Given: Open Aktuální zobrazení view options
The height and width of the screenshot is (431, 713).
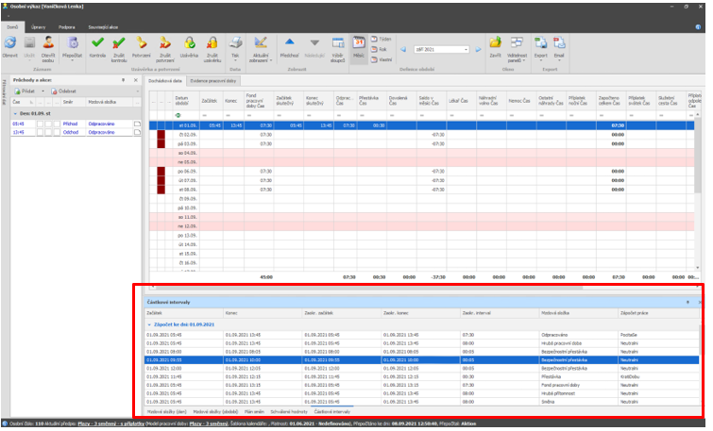Looking at the screenshot, I should (261, 48).
